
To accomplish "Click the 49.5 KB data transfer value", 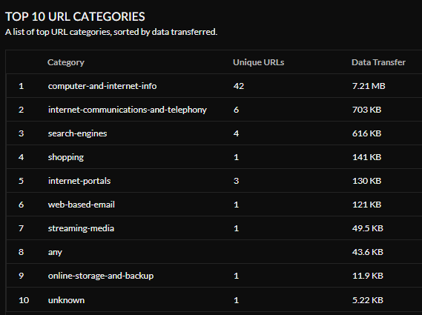I will (368, 228).
